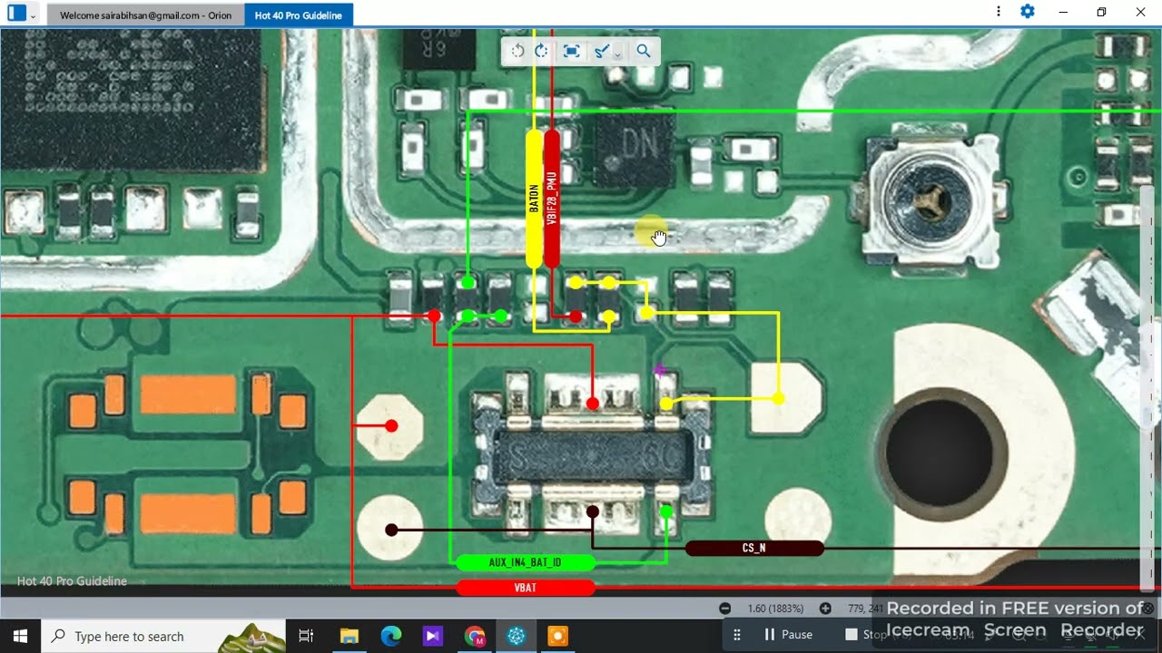This screenshot has width=1162, height=653.
Task: Click the red test point pad
Action: coord(390,425)
